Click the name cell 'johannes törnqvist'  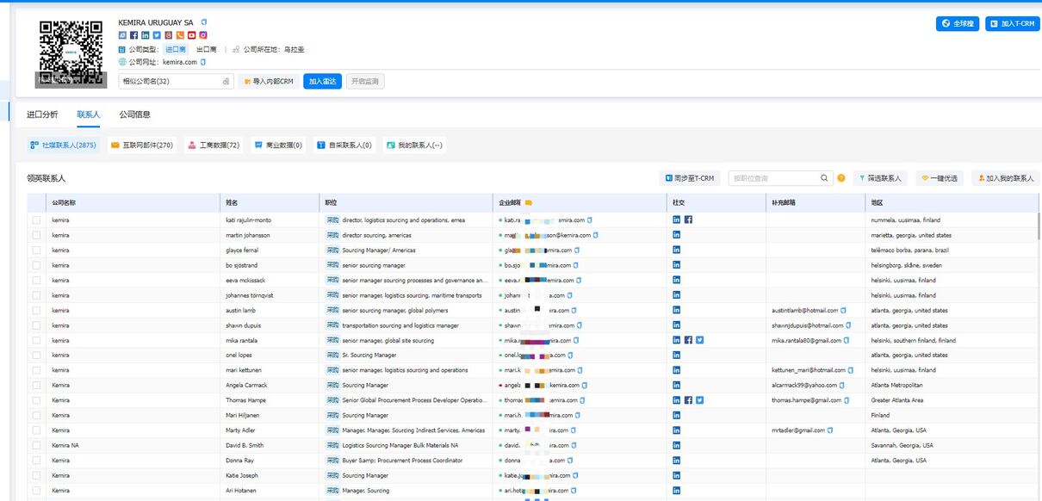coord(251,295)
